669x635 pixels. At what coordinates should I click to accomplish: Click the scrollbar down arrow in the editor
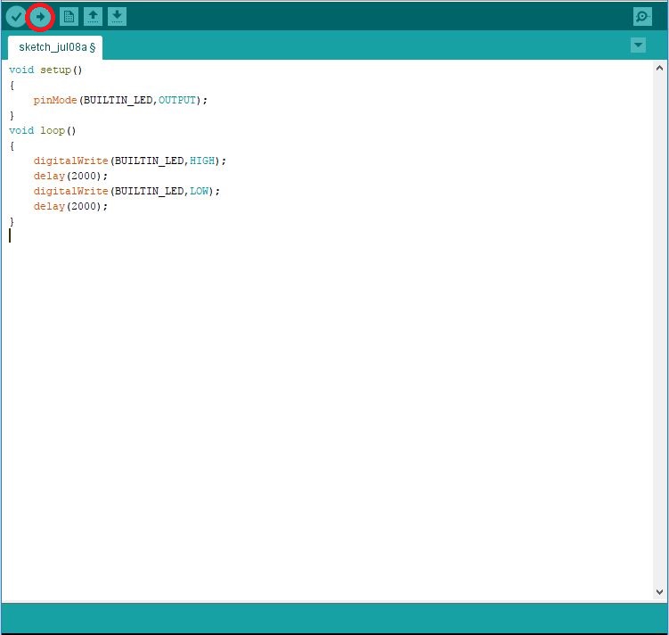coord(660,592)
